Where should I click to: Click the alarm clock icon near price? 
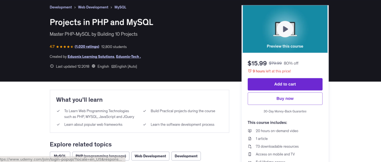pos(250,71)
